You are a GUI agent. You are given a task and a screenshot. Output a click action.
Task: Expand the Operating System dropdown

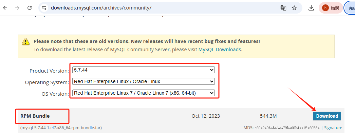pos(144,81)
